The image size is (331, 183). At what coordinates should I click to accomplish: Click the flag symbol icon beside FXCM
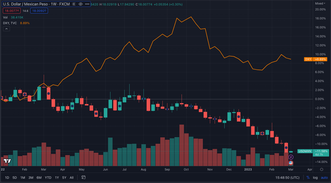click(74, 4)
